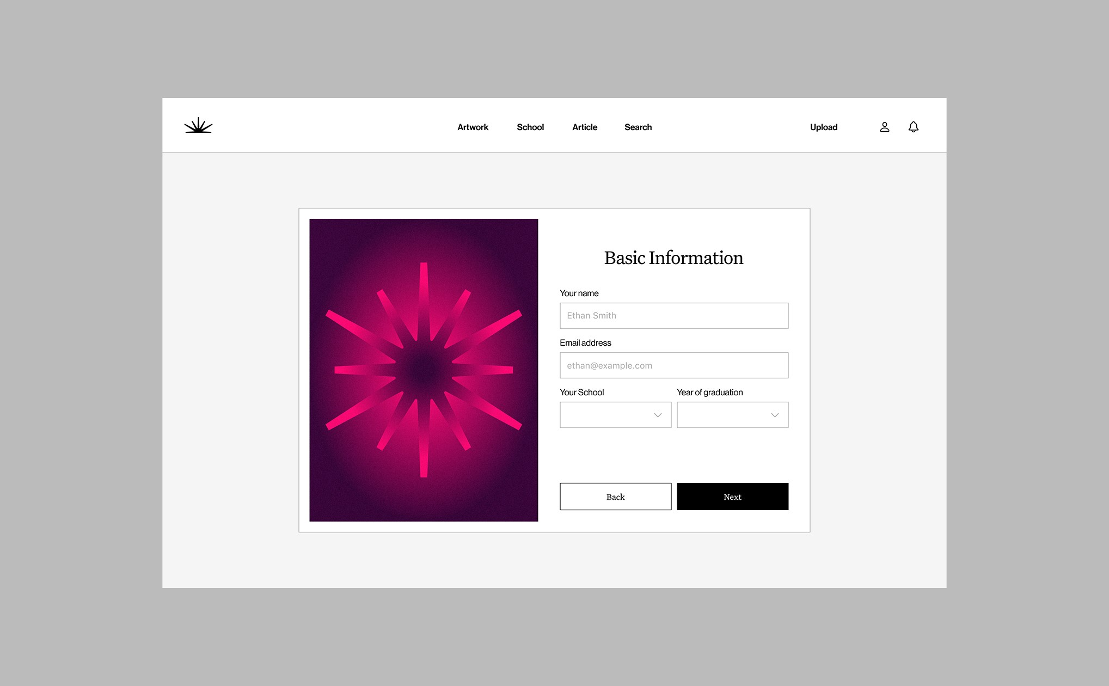Open the user profile icon
This screenshot has width=1109, height=686.
point(884,127)
